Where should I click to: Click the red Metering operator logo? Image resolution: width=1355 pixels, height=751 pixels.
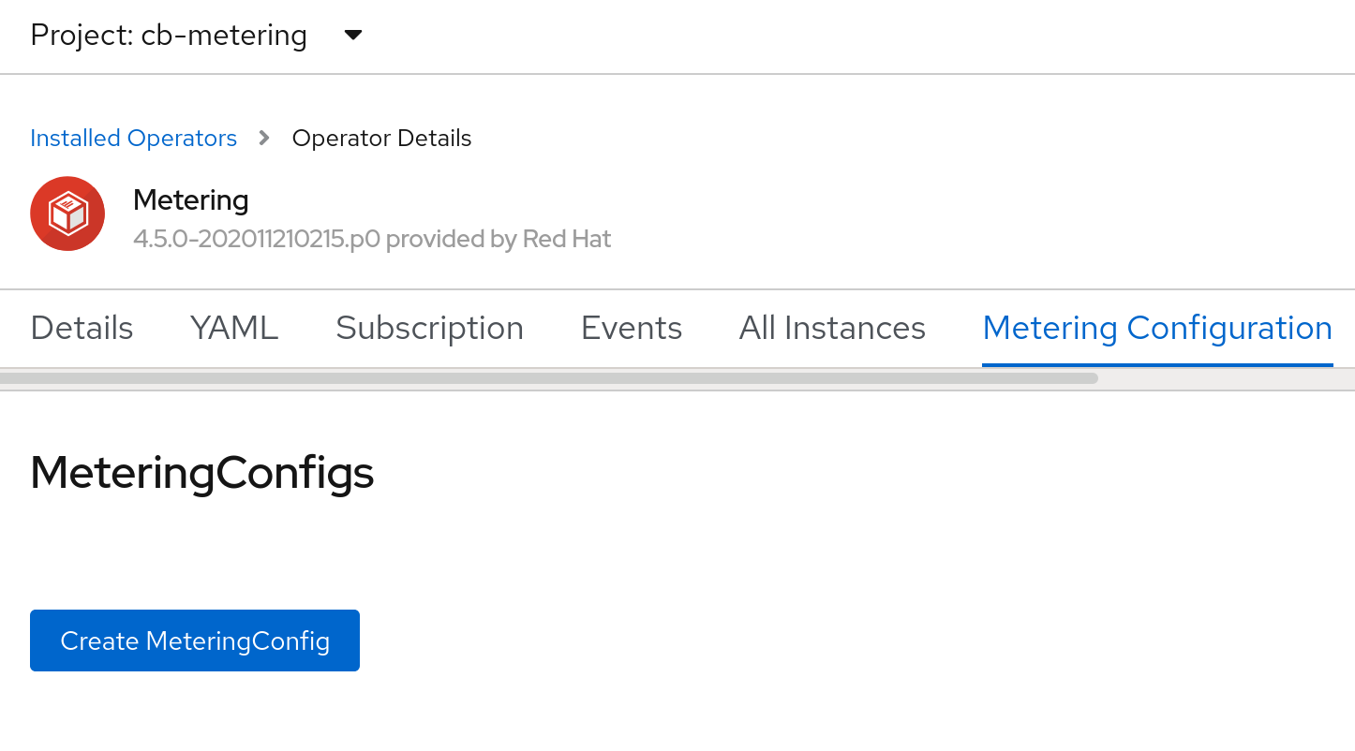point(67,214)
